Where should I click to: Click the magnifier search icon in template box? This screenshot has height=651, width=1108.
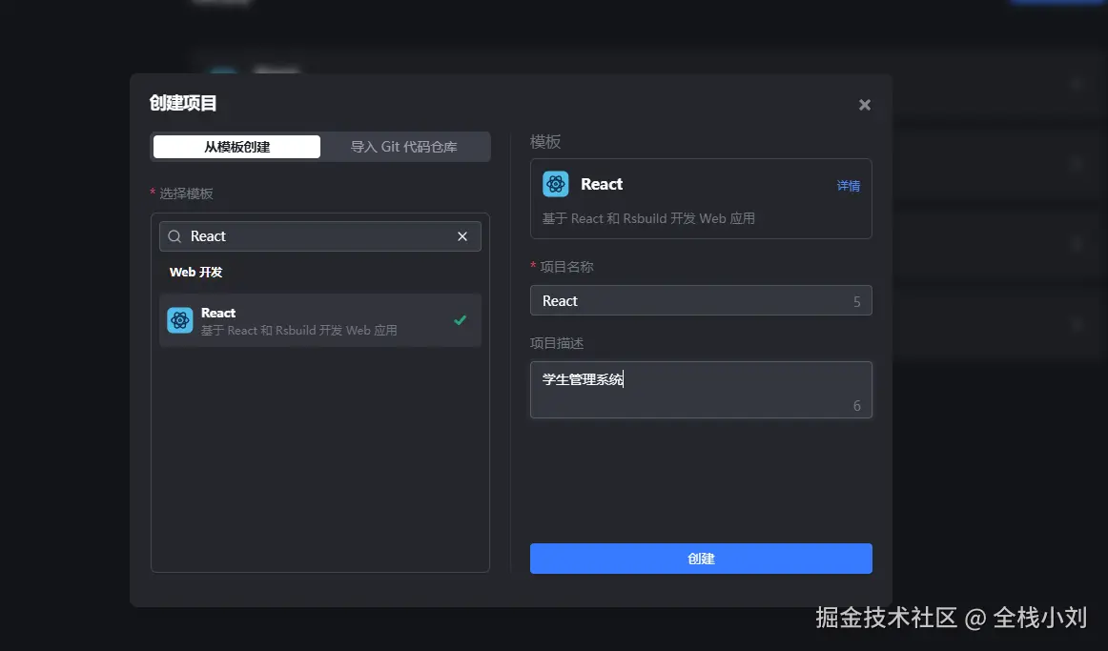pos(174,236)
